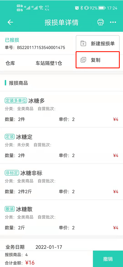123x267 pixels.
Task: Tap the 非标定 tag label
Action: pos(12,173)
